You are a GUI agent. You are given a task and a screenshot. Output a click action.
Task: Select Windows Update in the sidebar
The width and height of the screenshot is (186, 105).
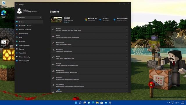point(29,61)
